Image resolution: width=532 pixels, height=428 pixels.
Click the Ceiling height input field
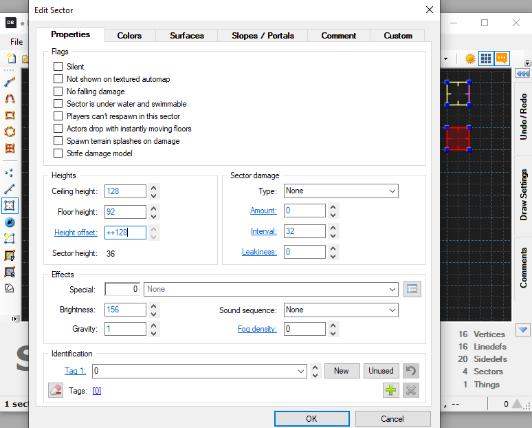(125, 191)
